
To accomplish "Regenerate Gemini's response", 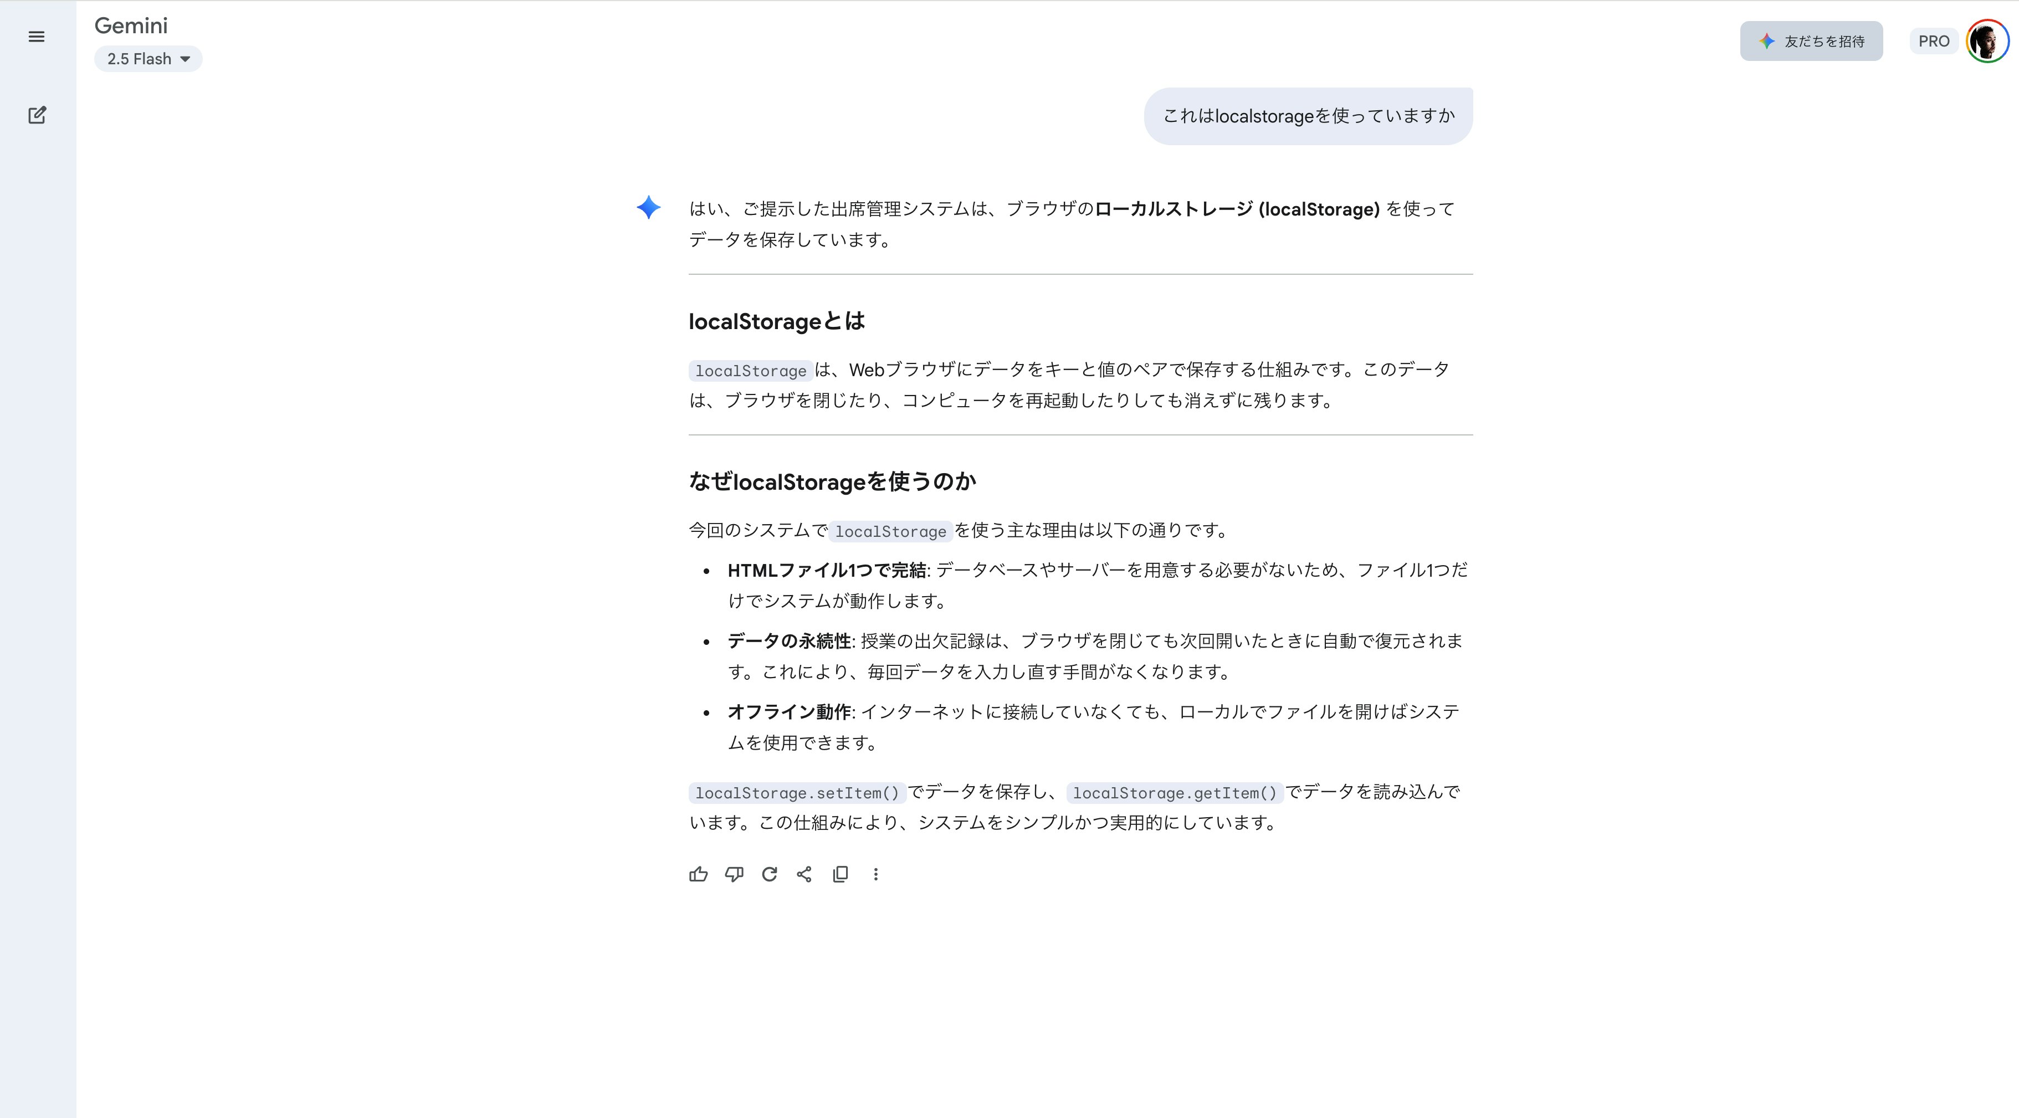I will [x=770, y=874].
